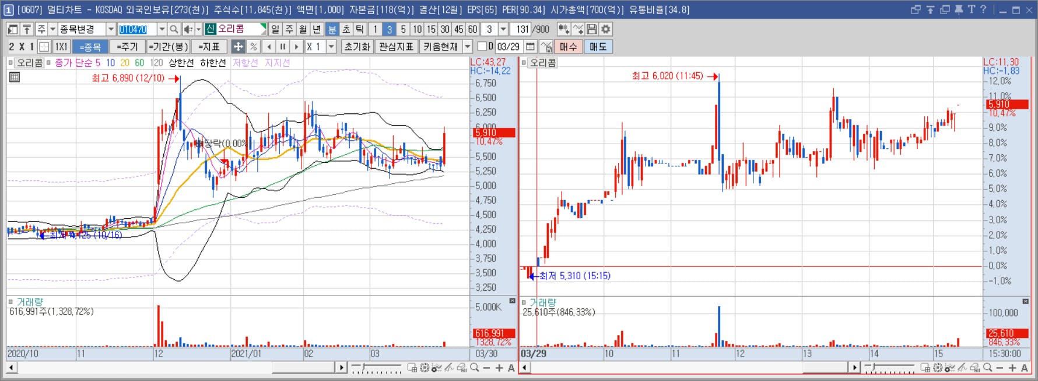Screen dimensions: 1038x381
Task: Click the left chart zoom magnifier icon
Action: [x=475, y=368]
